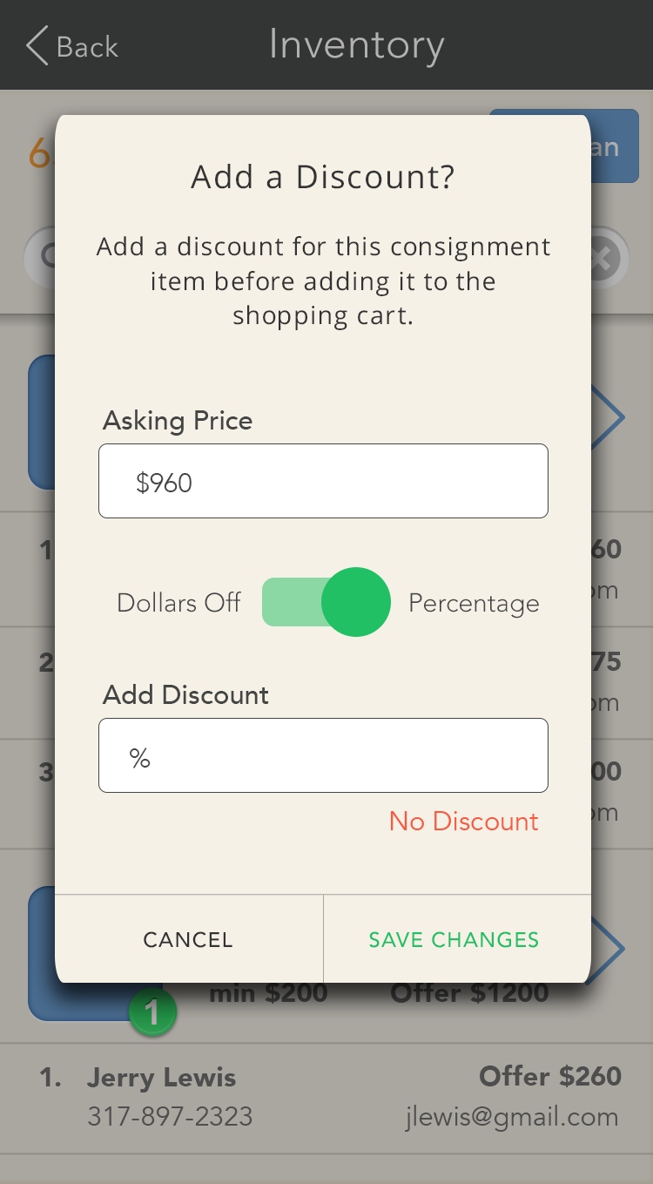Select the Dollars Off label
Screen dimensions: 653x1184
pyautogui.click(x=178, y=603)
